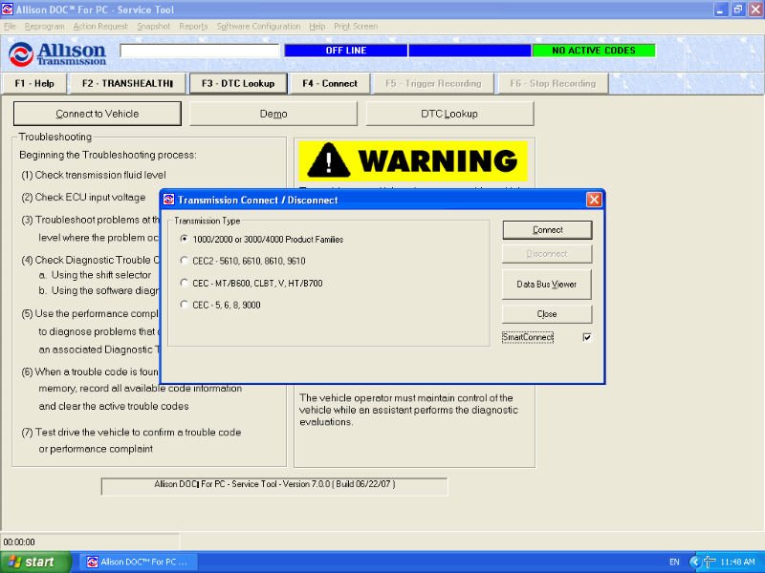Click the empty white status field beside the logo

[x=200, y=51]
